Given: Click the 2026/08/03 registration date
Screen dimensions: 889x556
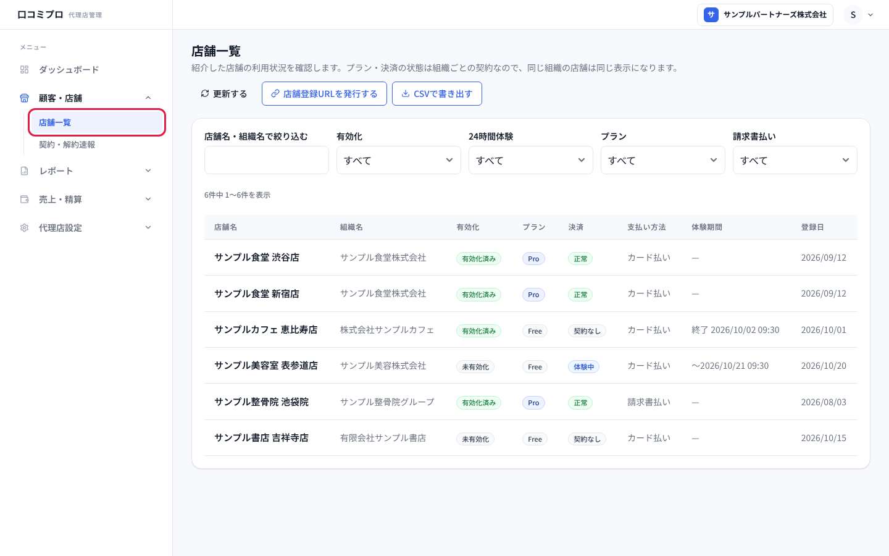Looking at the screenshot, I should (824, 402).
